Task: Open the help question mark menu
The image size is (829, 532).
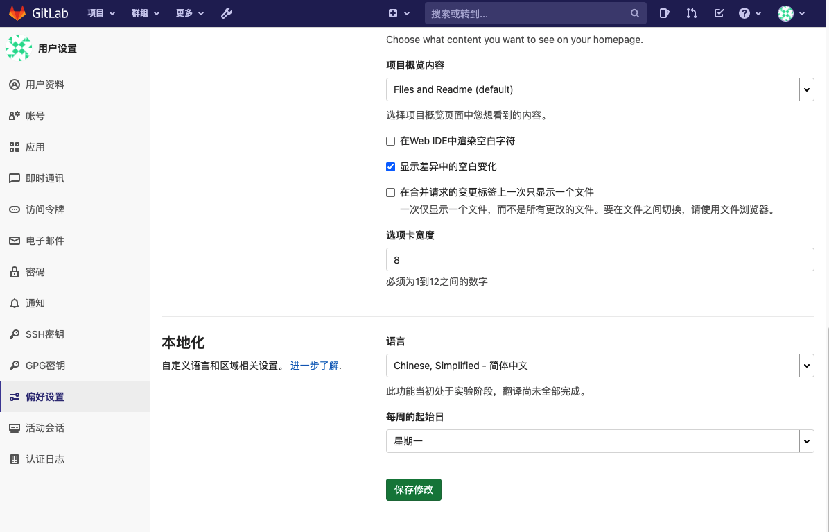Action: click(744, 12)
